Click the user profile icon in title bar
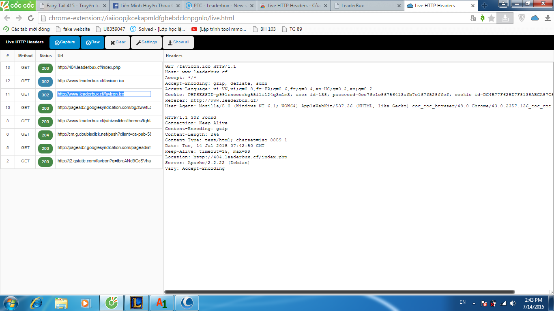 click(x=503, y=3)
